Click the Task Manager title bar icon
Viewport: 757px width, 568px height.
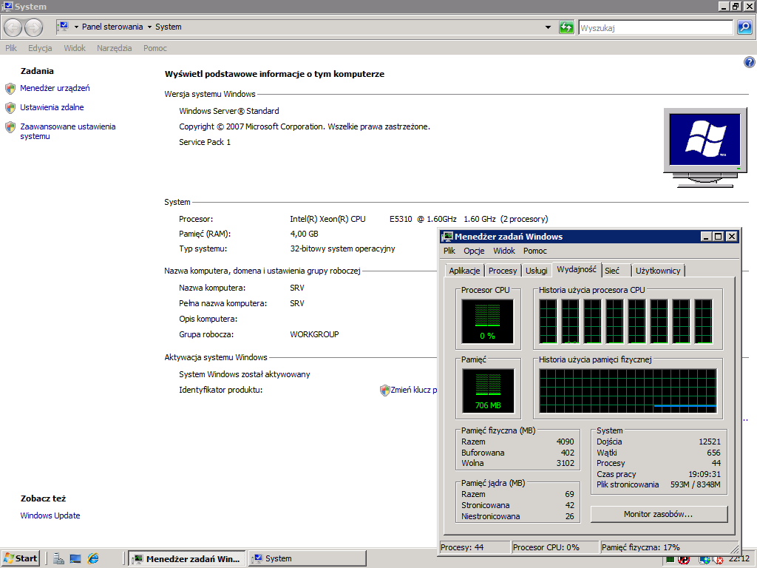click(x=447, y=237)
